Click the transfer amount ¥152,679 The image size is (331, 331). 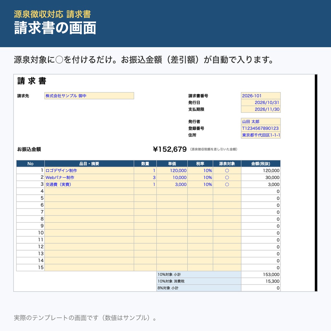coord(170,149)
